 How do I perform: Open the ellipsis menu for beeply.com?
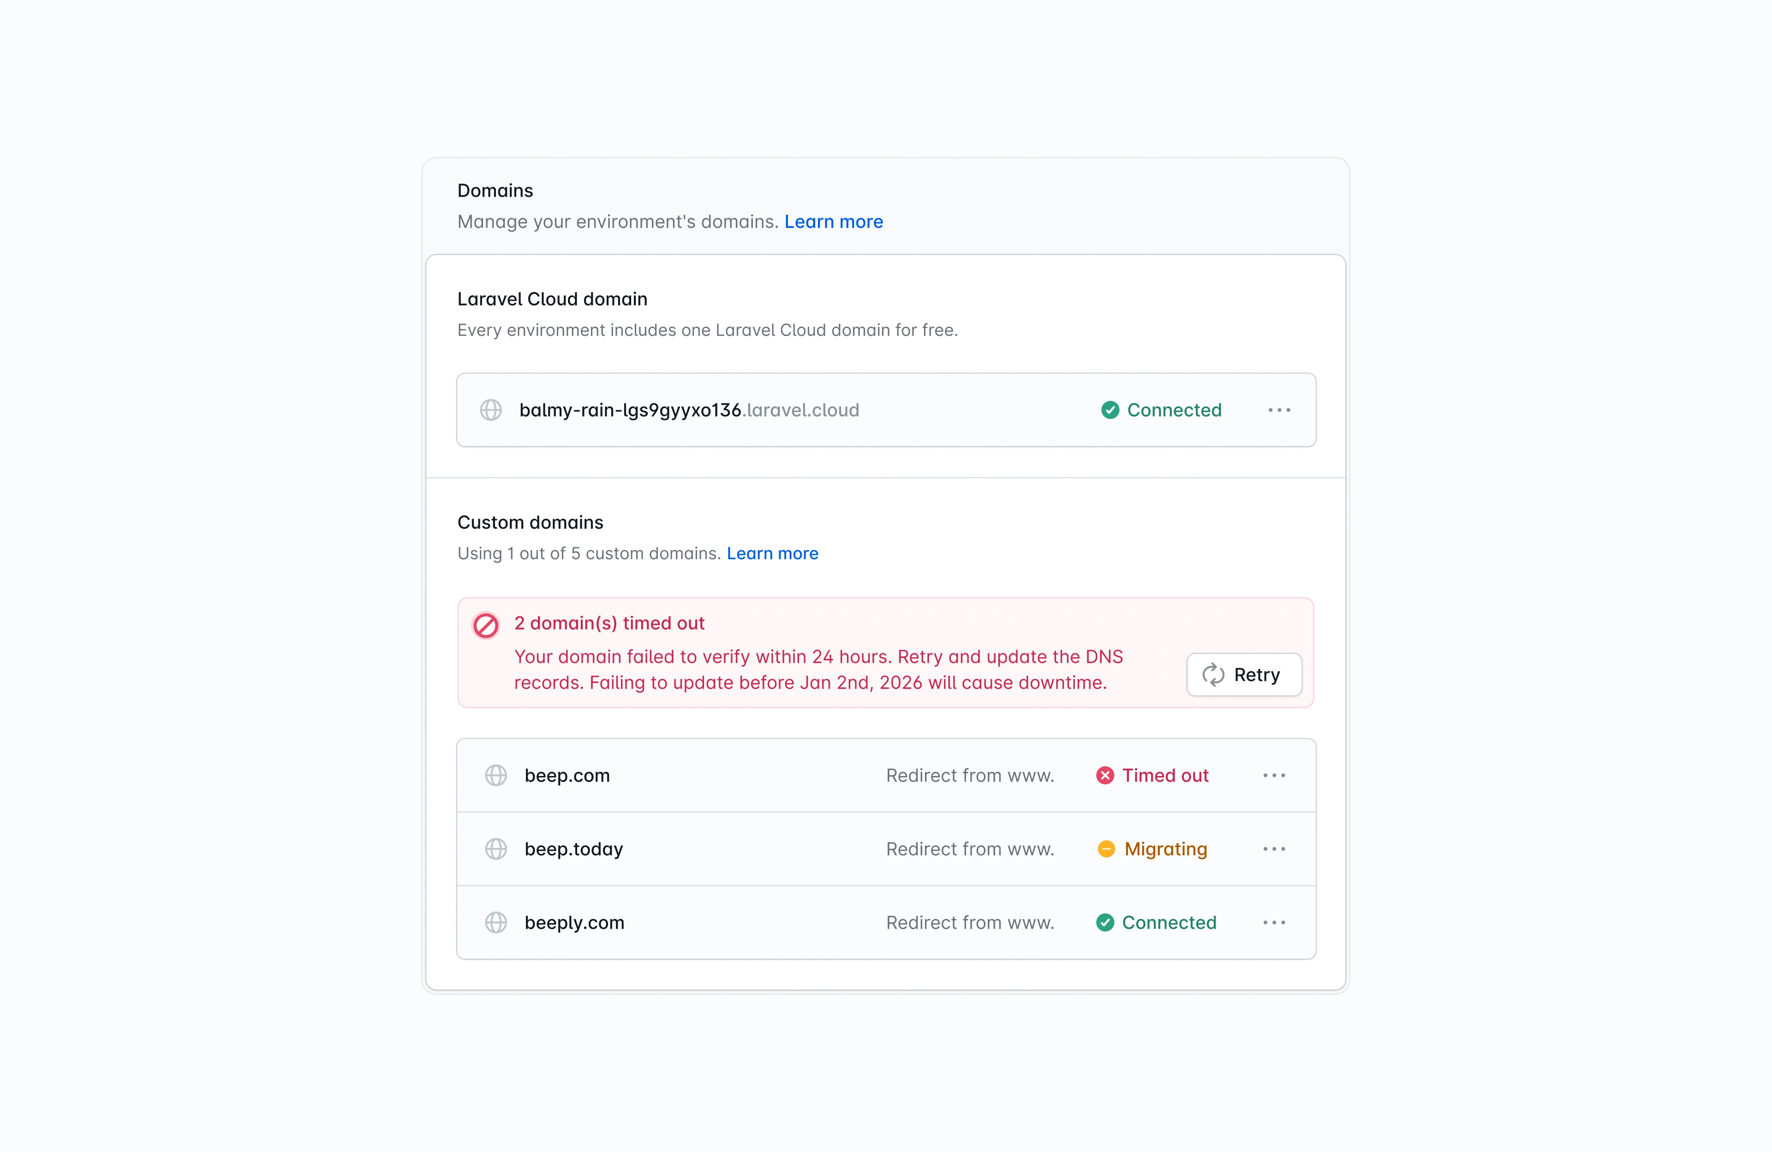tap(1275, 923)
